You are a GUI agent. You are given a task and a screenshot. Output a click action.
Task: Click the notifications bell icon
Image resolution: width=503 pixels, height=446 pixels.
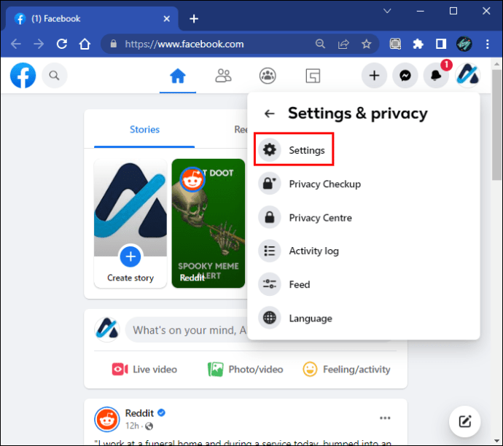point(436,75)
